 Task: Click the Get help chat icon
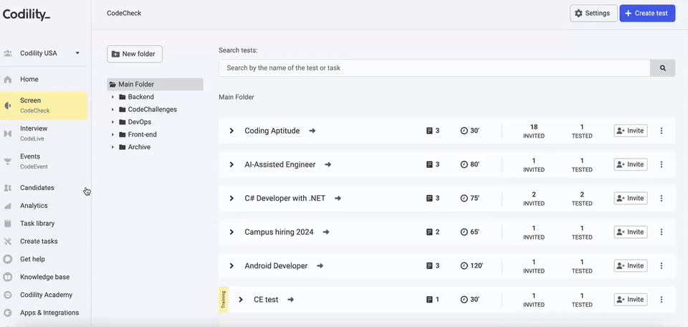coord(7,260)
